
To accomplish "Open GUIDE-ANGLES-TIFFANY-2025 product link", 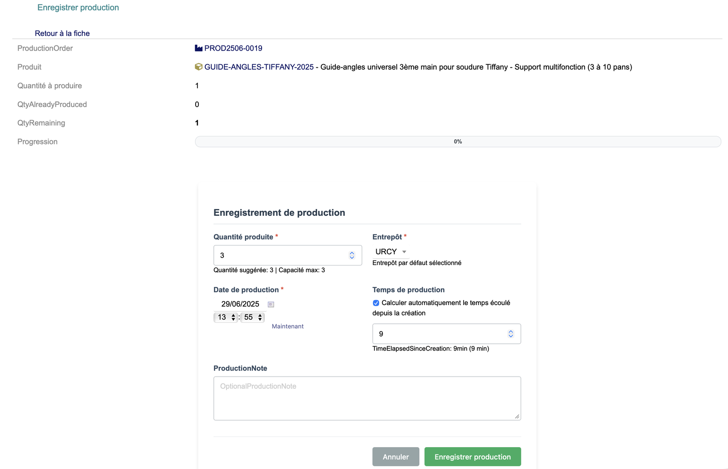I will tap(259, 67).
